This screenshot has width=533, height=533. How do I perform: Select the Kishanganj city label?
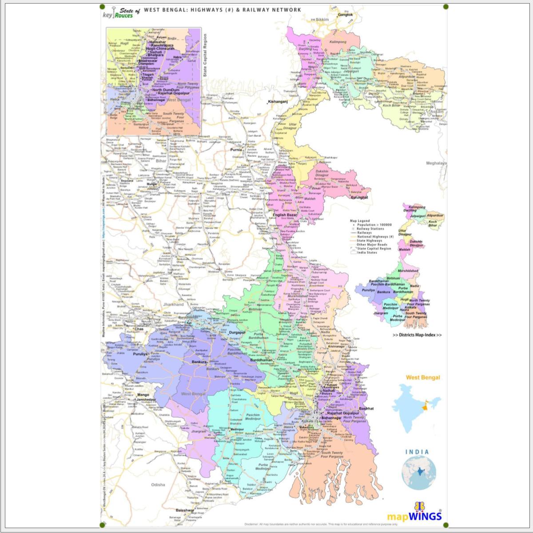pos(278,102)
